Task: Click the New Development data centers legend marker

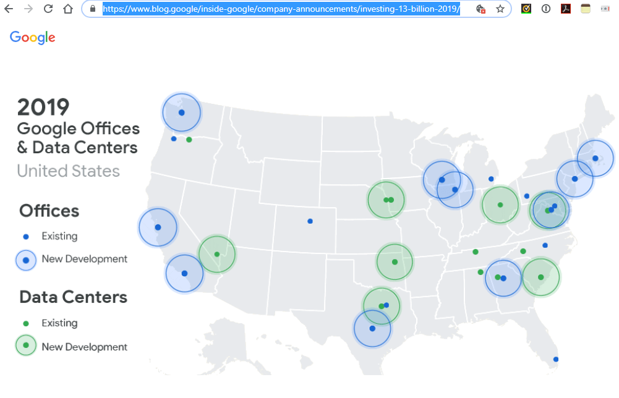Action: click(25, 345)
